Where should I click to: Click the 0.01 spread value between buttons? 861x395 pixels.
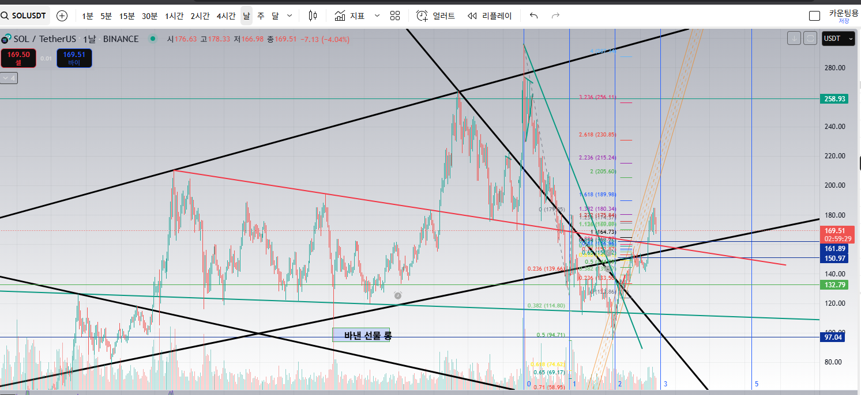pos(47,58)
